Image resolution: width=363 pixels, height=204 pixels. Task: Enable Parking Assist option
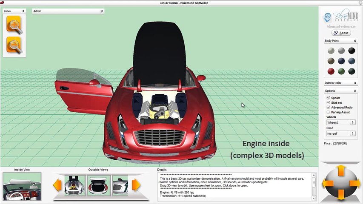click(328, 112)
